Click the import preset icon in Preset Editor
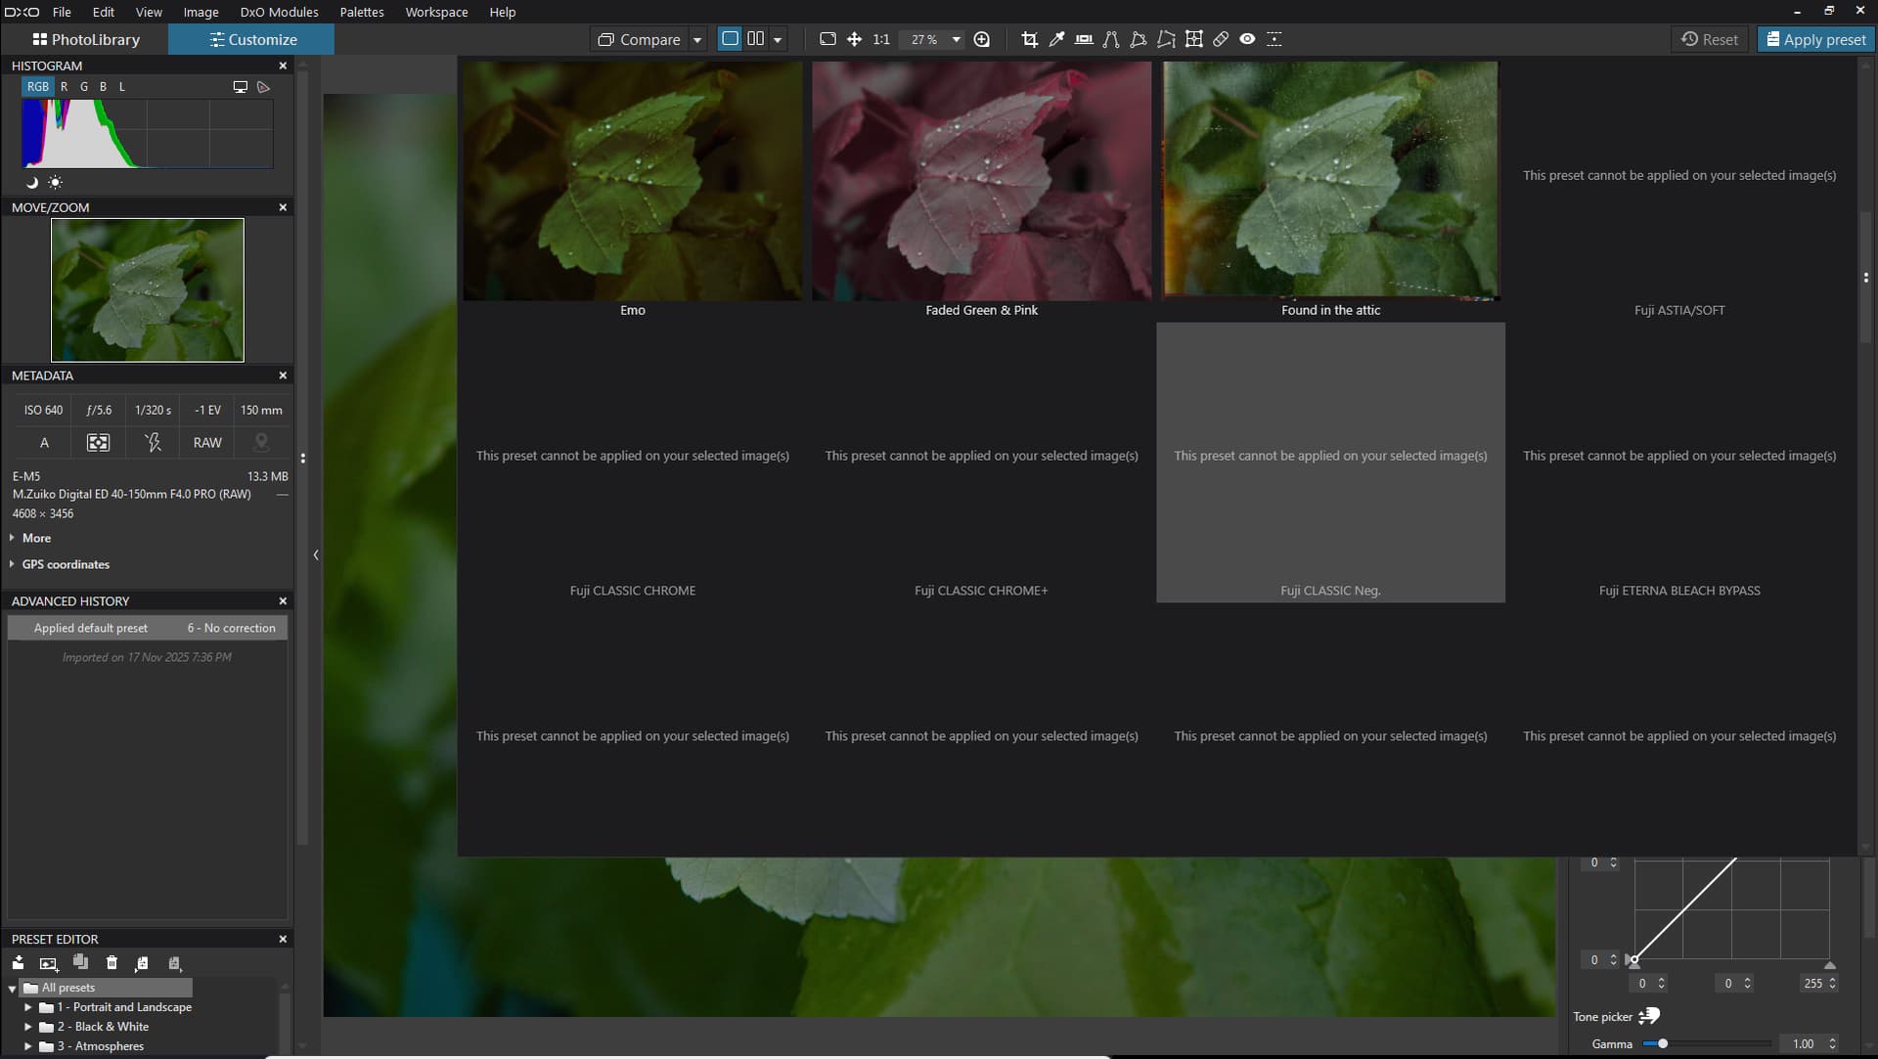 click(x=142, y=963)
